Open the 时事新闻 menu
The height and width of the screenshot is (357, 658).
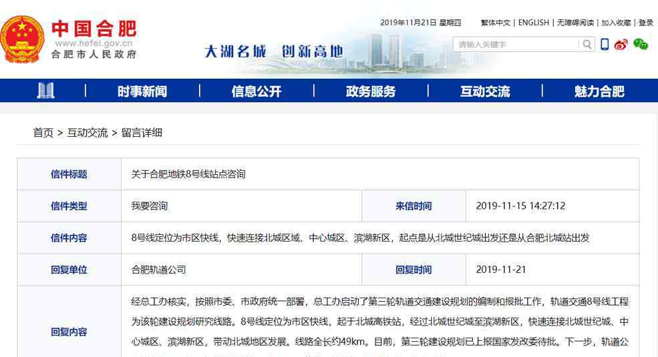[142, 91]
